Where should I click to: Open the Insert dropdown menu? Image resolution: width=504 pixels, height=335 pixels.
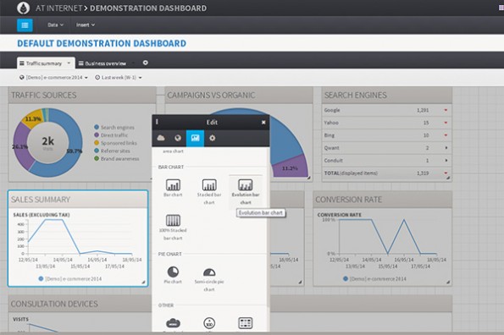(x=86, y=25)
